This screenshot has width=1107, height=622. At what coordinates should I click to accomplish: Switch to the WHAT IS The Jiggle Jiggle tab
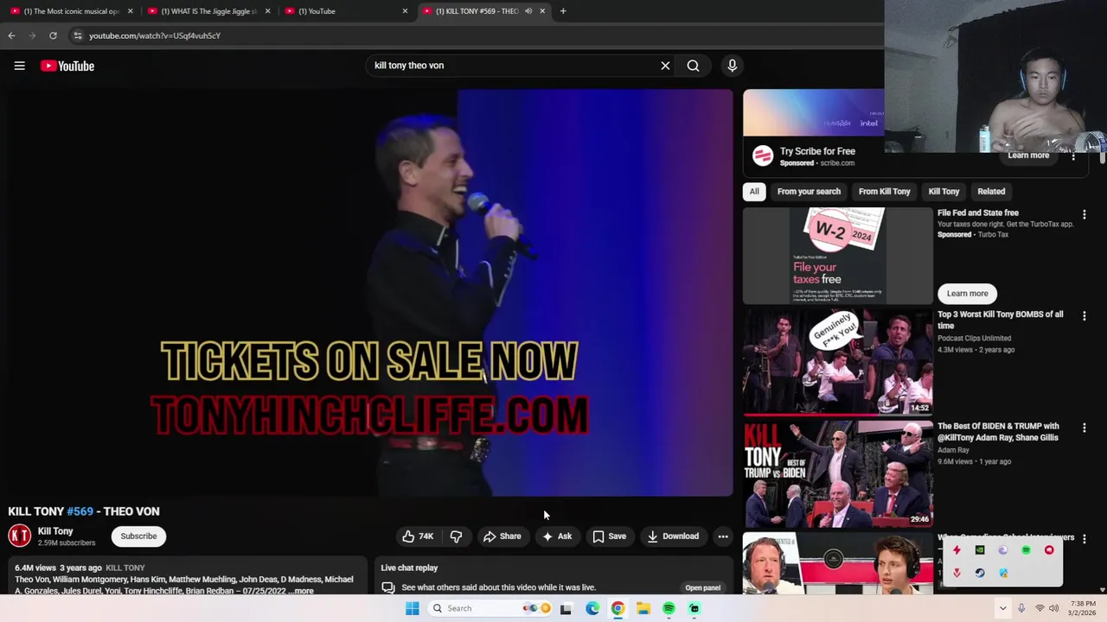click(x=208, y=11)
